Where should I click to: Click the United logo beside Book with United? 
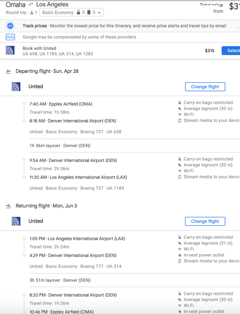click(10, 51)
